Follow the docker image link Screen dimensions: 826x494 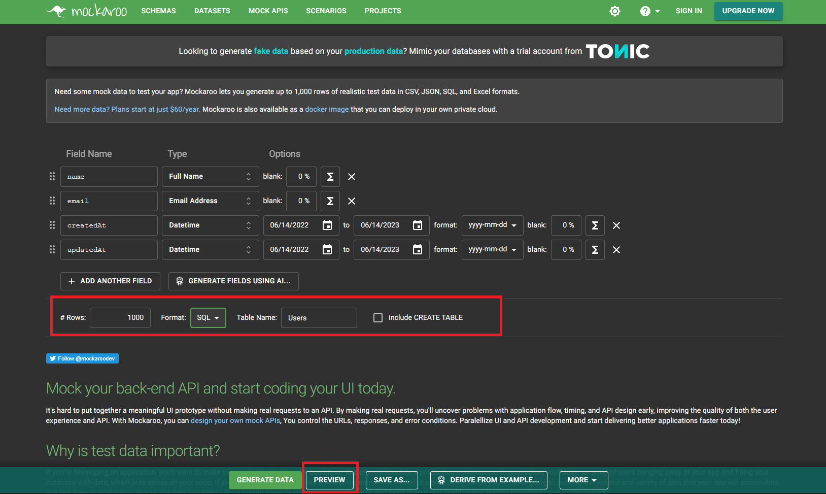point(327,109)
